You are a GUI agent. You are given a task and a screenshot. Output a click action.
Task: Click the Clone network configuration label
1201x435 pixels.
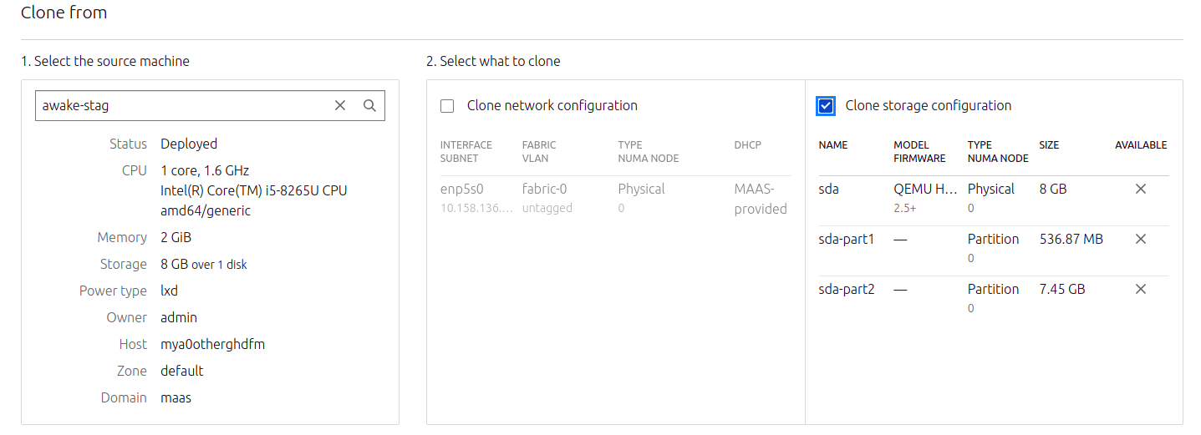[552, 106]
